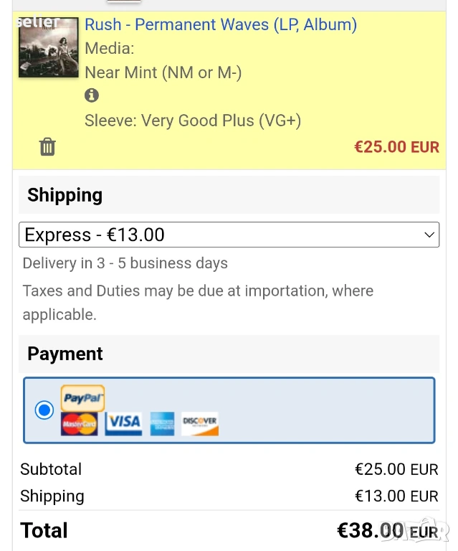The height and width of the screenshot is (551, 458).
Task: Select the PayPal payment radio button
Action: (44, 410)
